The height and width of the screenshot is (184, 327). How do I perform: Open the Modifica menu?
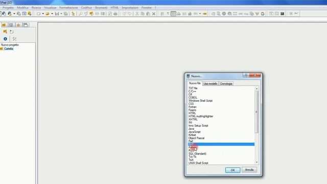[22, 8]
